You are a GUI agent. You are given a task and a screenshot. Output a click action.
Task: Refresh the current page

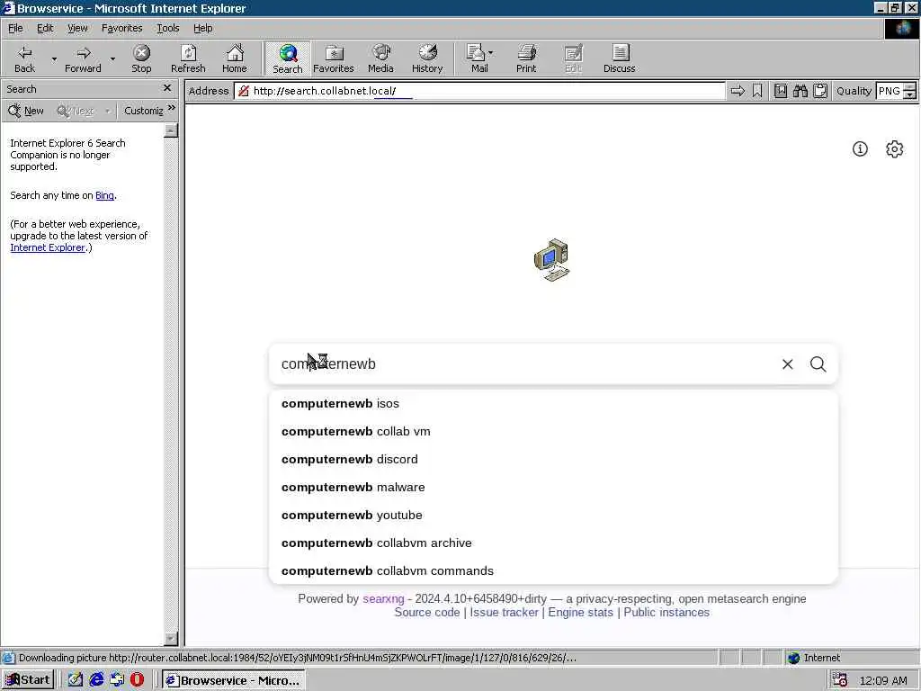[x=188, y=58]
